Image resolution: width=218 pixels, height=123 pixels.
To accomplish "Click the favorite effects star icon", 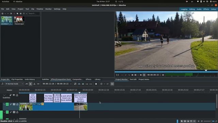I will click(x=96, y=84).
